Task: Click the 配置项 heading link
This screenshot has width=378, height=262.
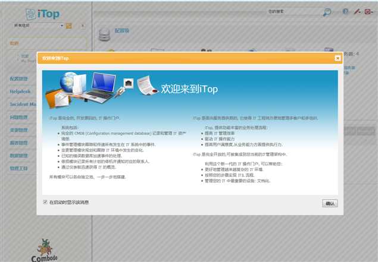Action: pyautogui.click(x=122, y=30)
